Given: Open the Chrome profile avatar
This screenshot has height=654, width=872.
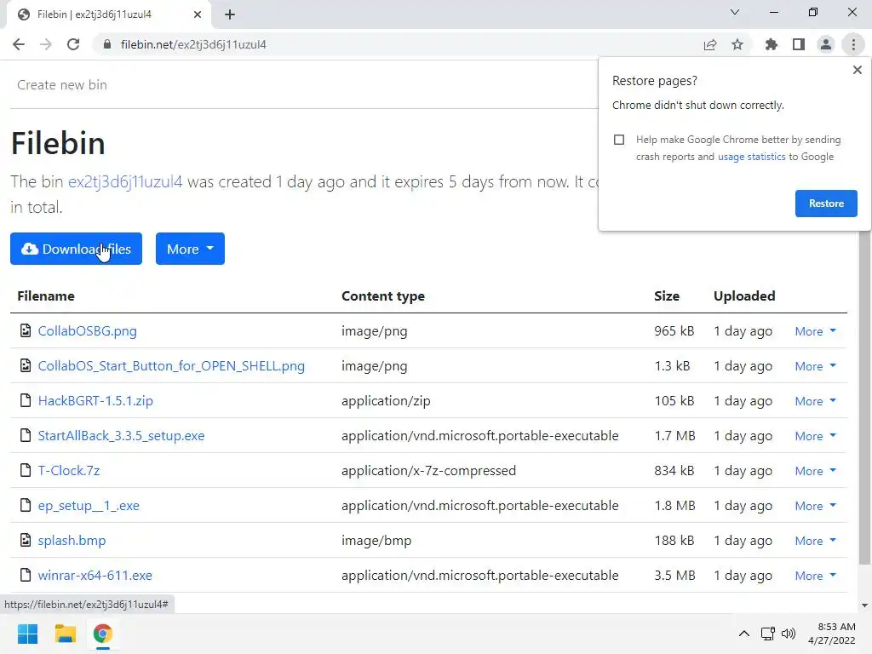Looking at the screenshot, I should pos(826,44).
